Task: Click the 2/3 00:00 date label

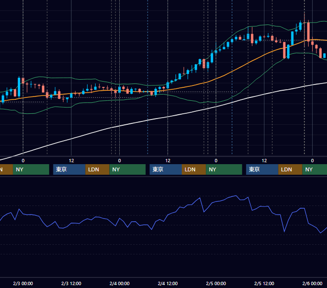Action: (23, 283)
